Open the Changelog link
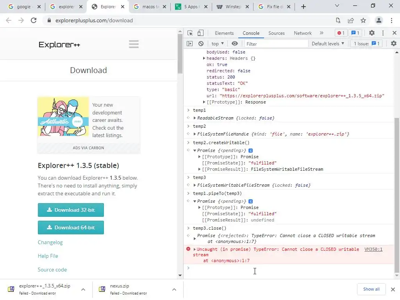Viewport: 400px width, 300px height. click(x=50, y=242)
